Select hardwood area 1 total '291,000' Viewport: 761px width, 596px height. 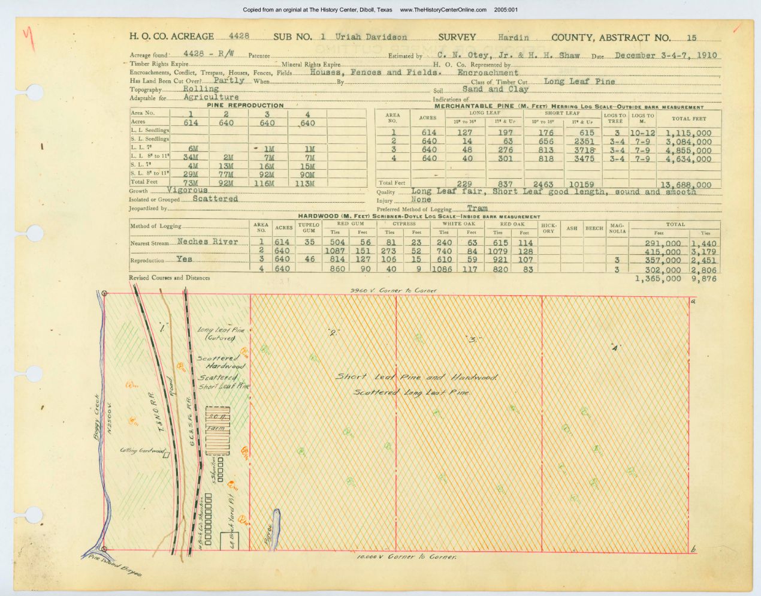(x=663, y=243)
